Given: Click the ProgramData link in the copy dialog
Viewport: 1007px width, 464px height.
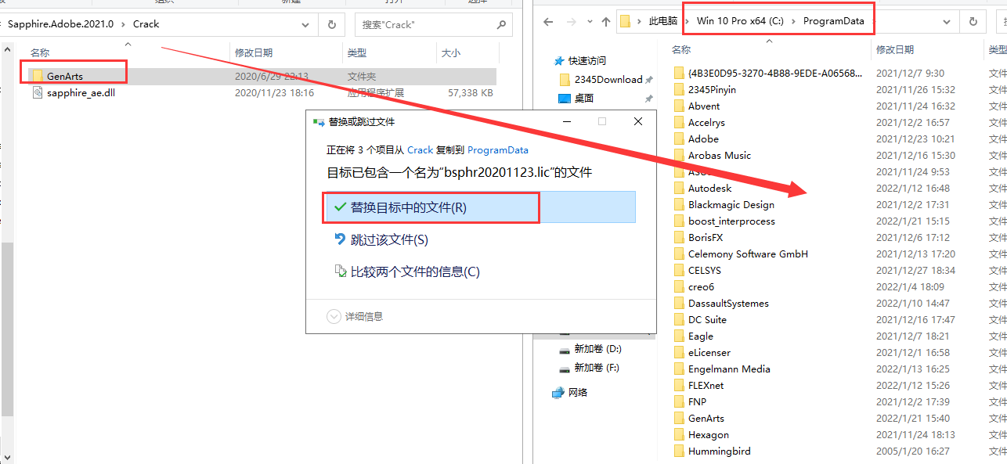Looking at the screenshot, I should 498,149.
